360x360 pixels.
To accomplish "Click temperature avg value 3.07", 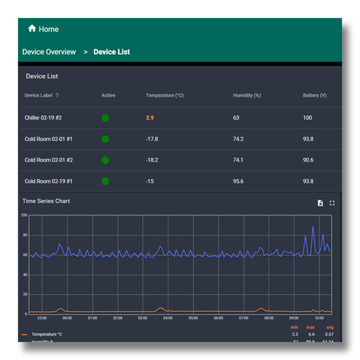I will click(329, 334).
